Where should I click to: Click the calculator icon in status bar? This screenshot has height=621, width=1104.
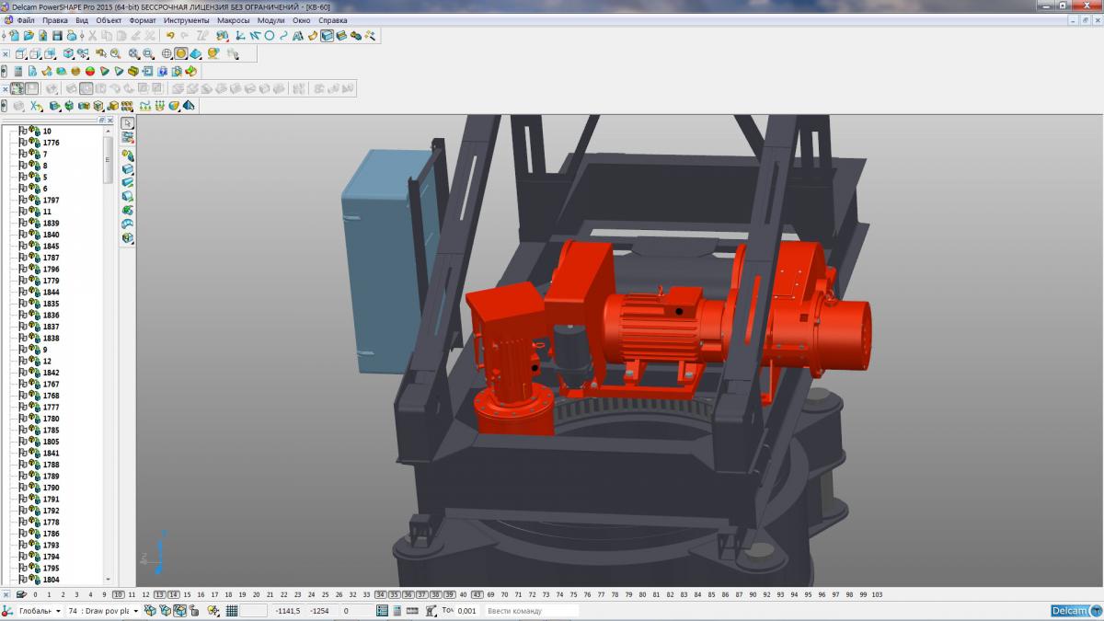[397, 611]
